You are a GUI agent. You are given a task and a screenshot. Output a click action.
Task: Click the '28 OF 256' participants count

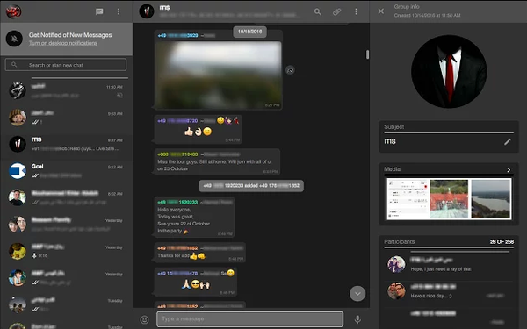(502, 242)
